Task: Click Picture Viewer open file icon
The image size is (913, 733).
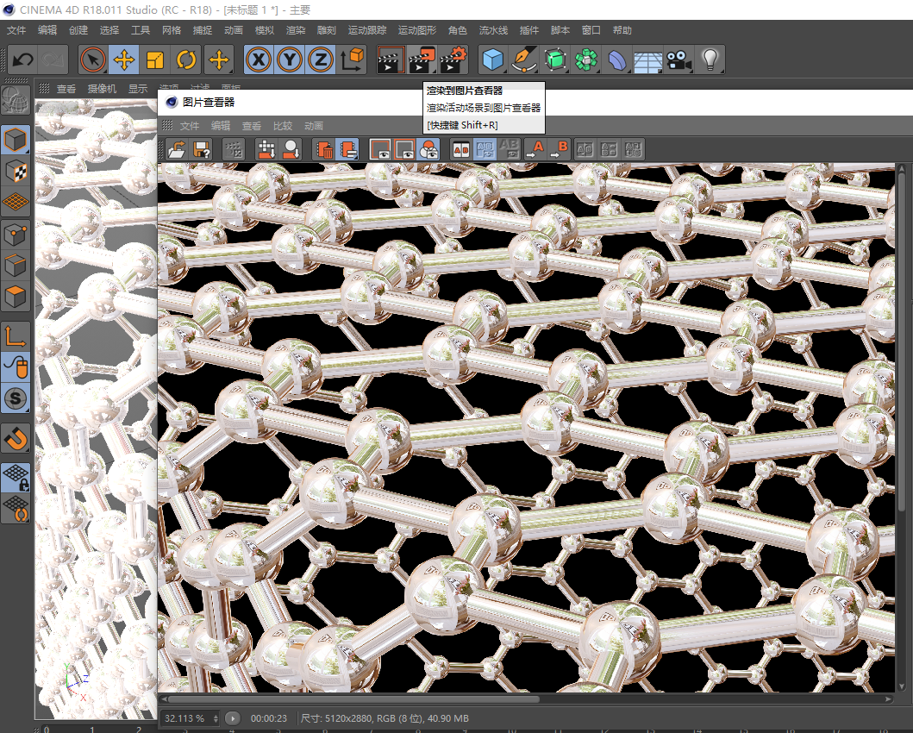Action: [x=177, y=150]
